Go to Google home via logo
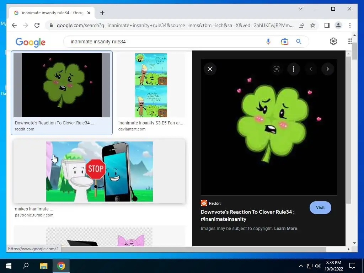Image resolution: width=364 pixels, height=273 pixels. coord(31,42)
